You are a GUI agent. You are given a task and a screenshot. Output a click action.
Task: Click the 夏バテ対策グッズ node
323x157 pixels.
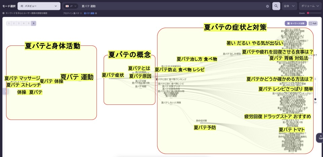click(171, 86)
